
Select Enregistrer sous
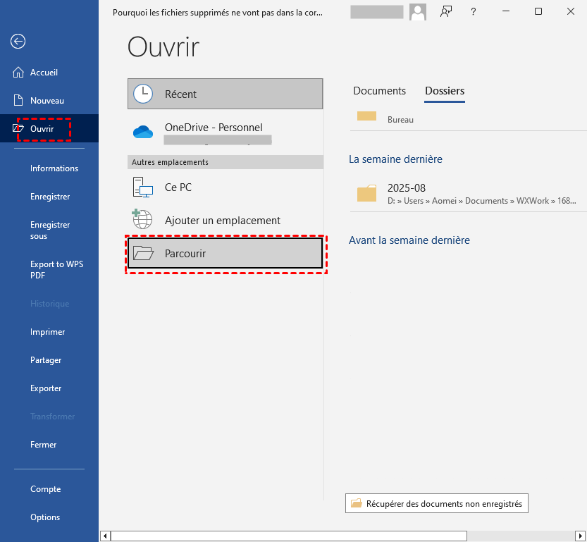49,230
